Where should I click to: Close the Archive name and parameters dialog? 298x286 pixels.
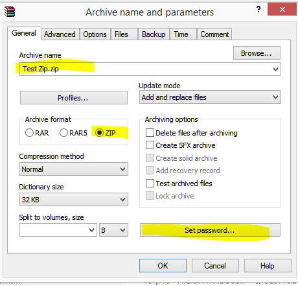click(x=282, y=9)
